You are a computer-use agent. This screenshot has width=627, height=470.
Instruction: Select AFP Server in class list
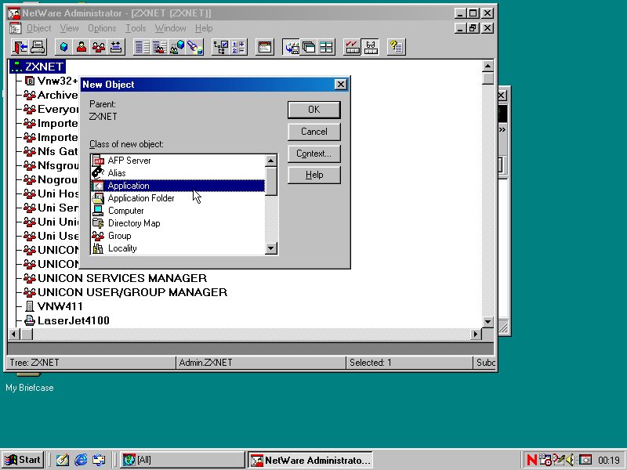[178, 161]
